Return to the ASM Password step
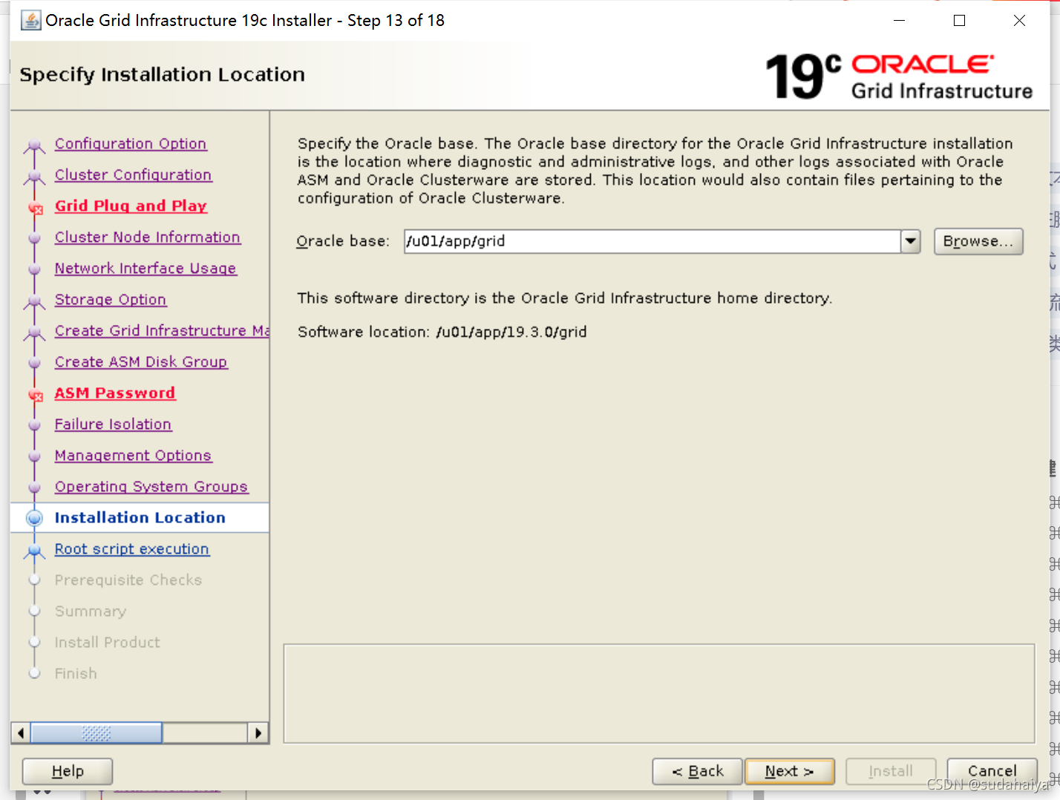Viewport: 1060px width, 800px height. (x=115, y=393)
